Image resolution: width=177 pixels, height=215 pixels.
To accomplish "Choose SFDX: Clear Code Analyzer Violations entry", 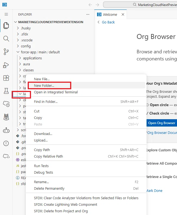I will tap(86, 198).
